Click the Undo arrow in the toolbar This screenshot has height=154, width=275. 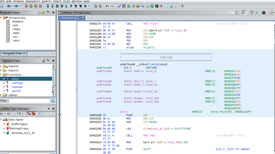107,6
